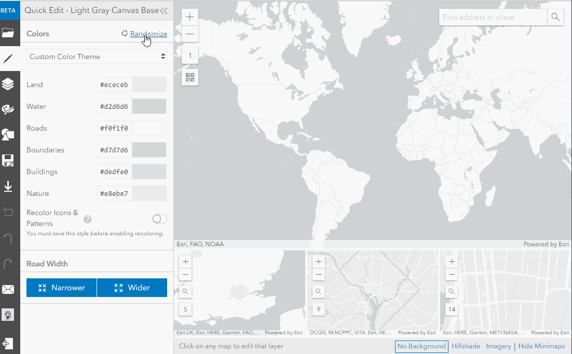Screen dimensions: 572x354
Task: Select No Background option
Action: pyautogui.click(x=421, y=346)
